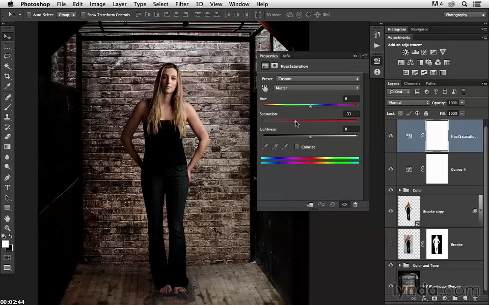
Task: Switch to the Channels tab
Action: 412,83
